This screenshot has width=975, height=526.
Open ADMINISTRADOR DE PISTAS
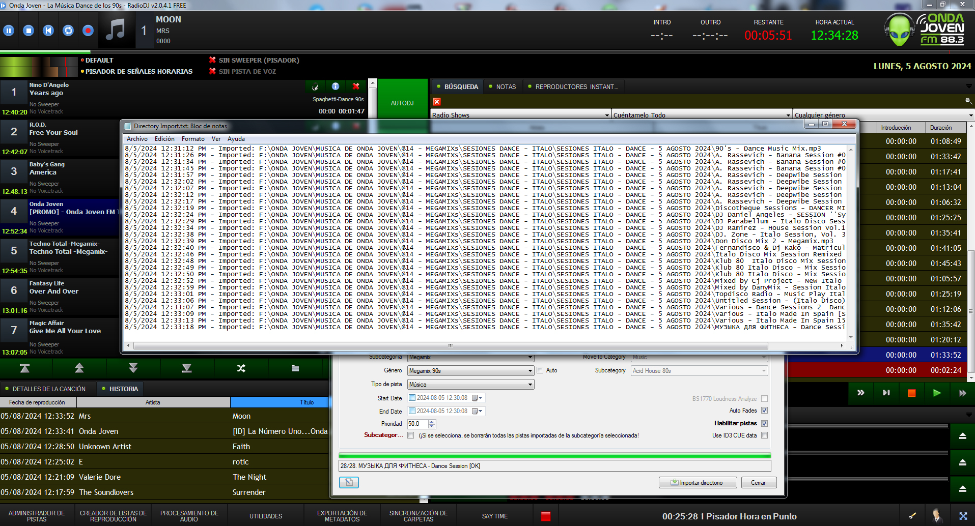(x=37, y=516)
